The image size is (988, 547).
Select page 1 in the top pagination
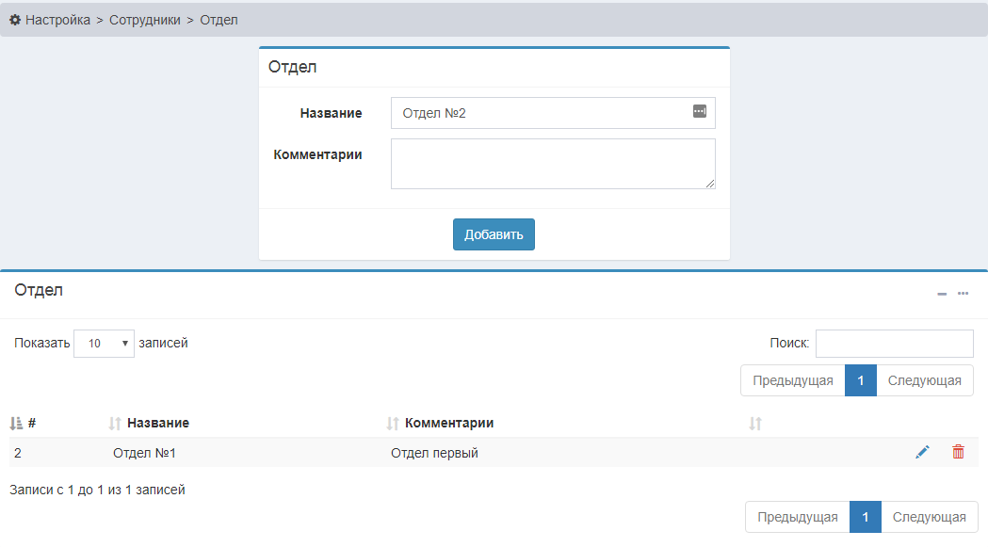pyautogui.click(x=860, y=380)
